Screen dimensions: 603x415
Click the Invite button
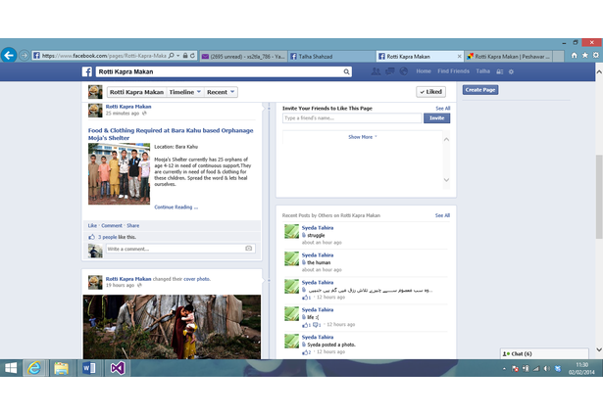tap(437, 118)
